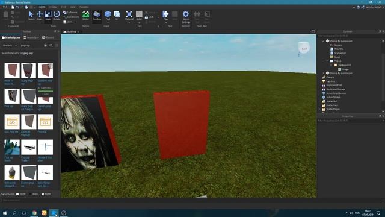Toggle the Collisions checkbox
Image resolution: width=385 pixels, height=217 pixels.
click(x=71, y=13)
